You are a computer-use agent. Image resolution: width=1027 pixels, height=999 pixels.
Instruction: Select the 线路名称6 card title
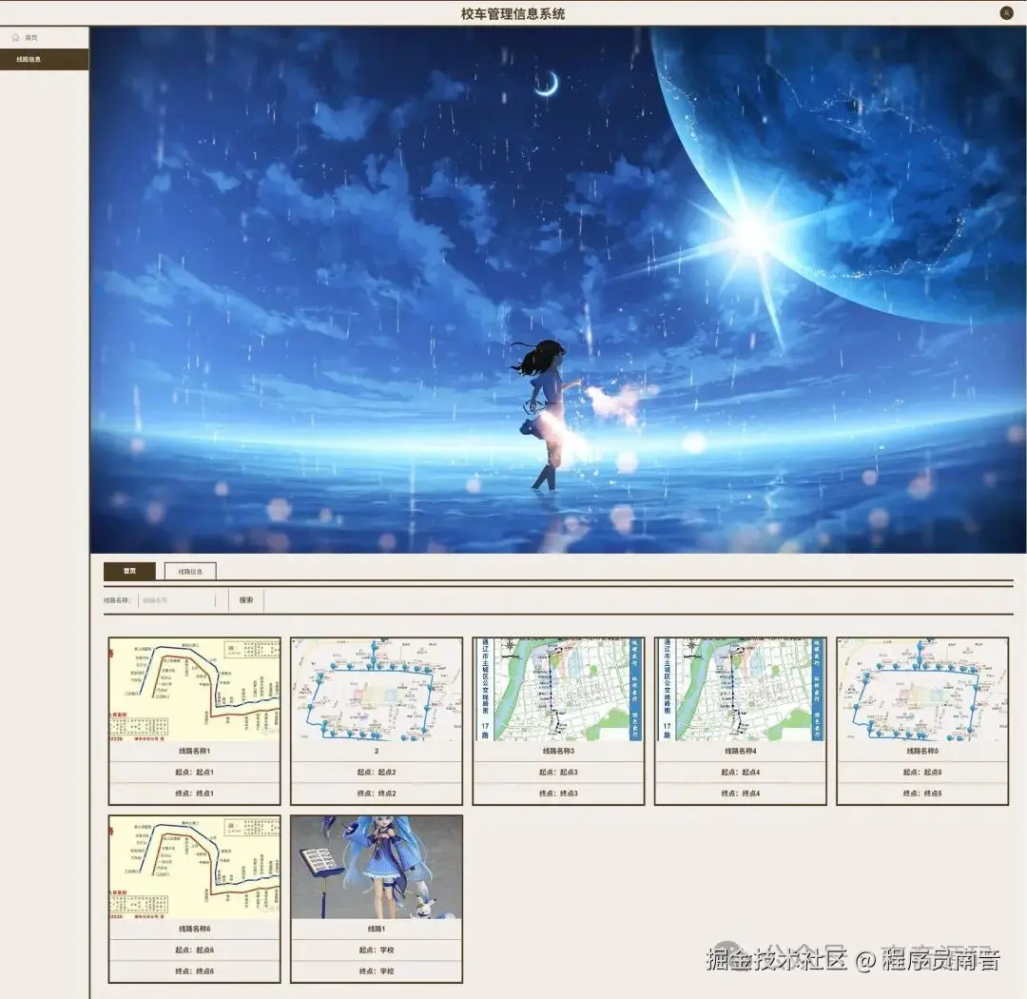coord(195,929)
